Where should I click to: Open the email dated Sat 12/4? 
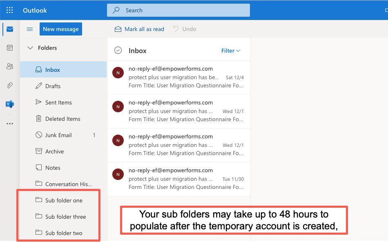pyautogui.click(x=178, y=78)
